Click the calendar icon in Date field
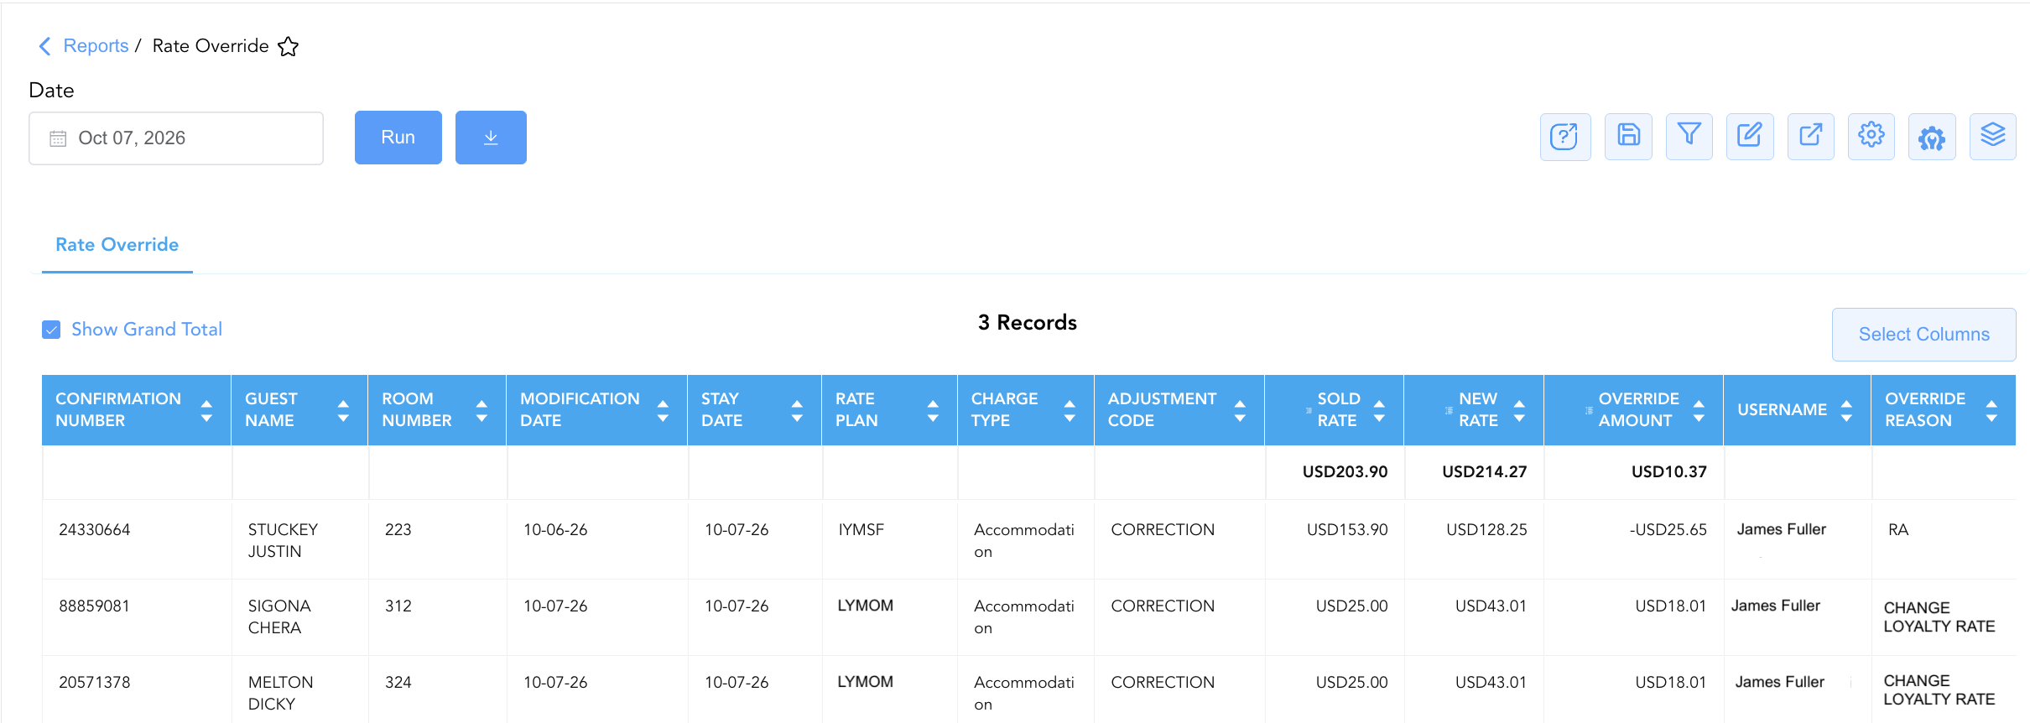2030x723 pixels. point(58,138)
